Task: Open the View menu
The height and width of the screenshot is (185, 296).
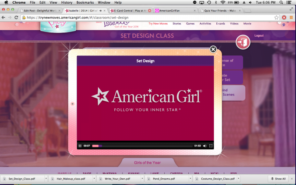Action: (53, 3)
